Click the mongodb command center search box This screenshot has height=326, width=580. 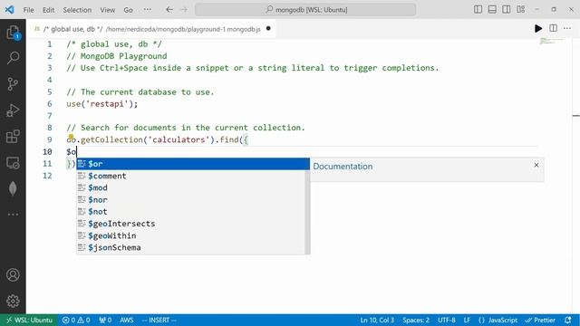point(305,10)
